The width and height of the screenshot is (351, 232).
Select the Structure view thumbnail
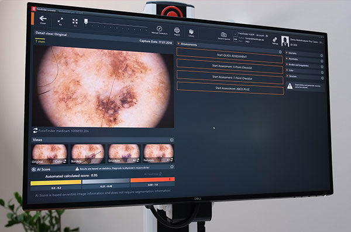tap(124, 153)
